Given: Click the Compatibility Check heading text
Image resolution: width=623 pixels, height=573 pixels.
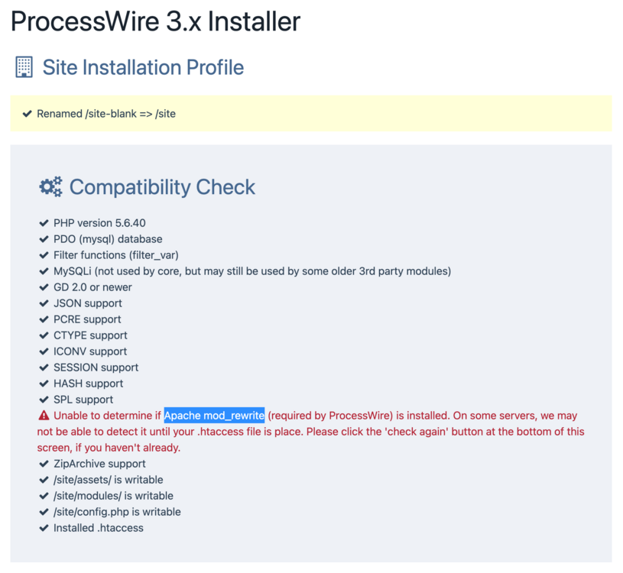Looking at the screenshot, I should (162, 187).
